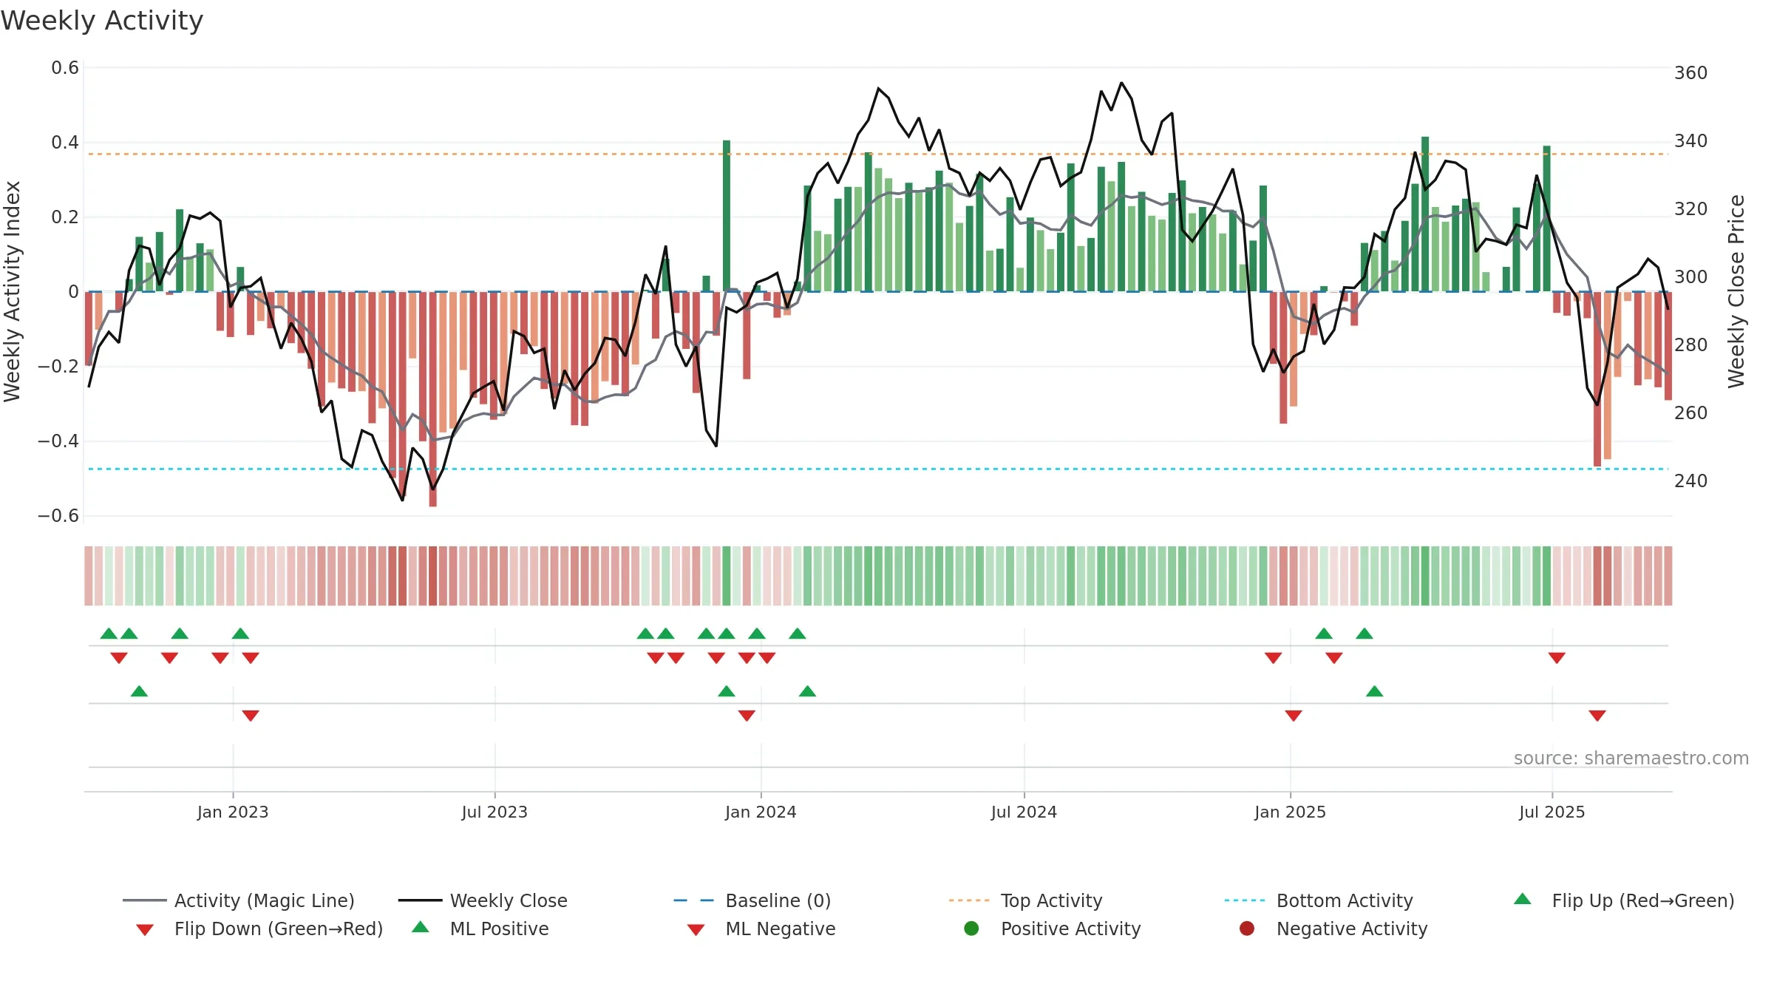Toggle the Negative Activity legend entry
The height and width of the screenshot is (998, 1774).
pos(1333,929)
